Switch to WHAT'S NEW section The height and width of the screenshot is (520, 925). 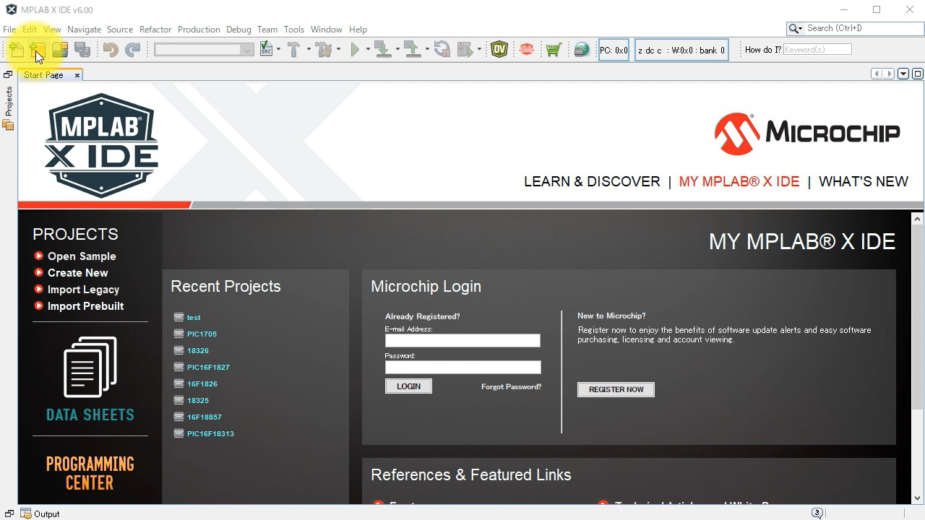point(864,181)
